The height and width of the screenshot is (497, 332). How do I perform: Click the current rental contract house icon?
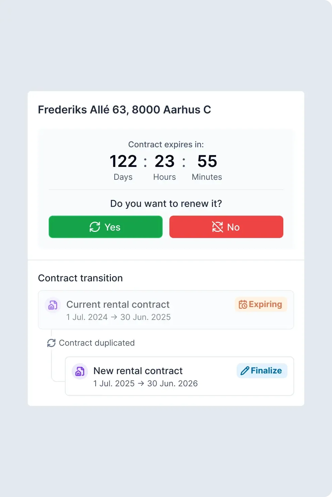(53, 305)
